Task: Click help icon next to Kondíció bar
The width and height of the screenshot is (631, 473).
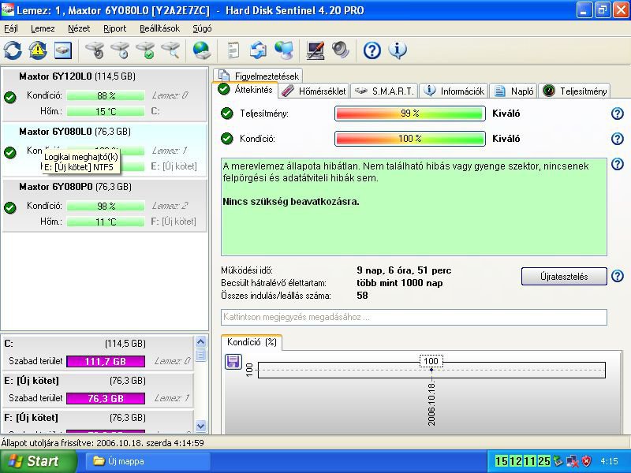Action: 618,139
